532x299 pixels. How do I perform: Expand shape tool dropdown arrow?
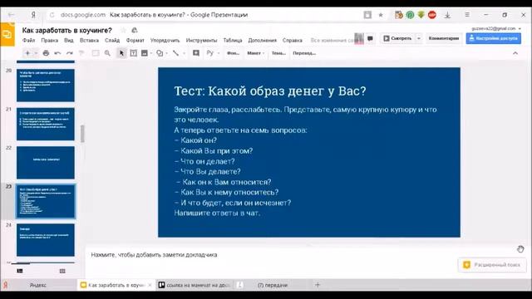[x=166, y=53]
